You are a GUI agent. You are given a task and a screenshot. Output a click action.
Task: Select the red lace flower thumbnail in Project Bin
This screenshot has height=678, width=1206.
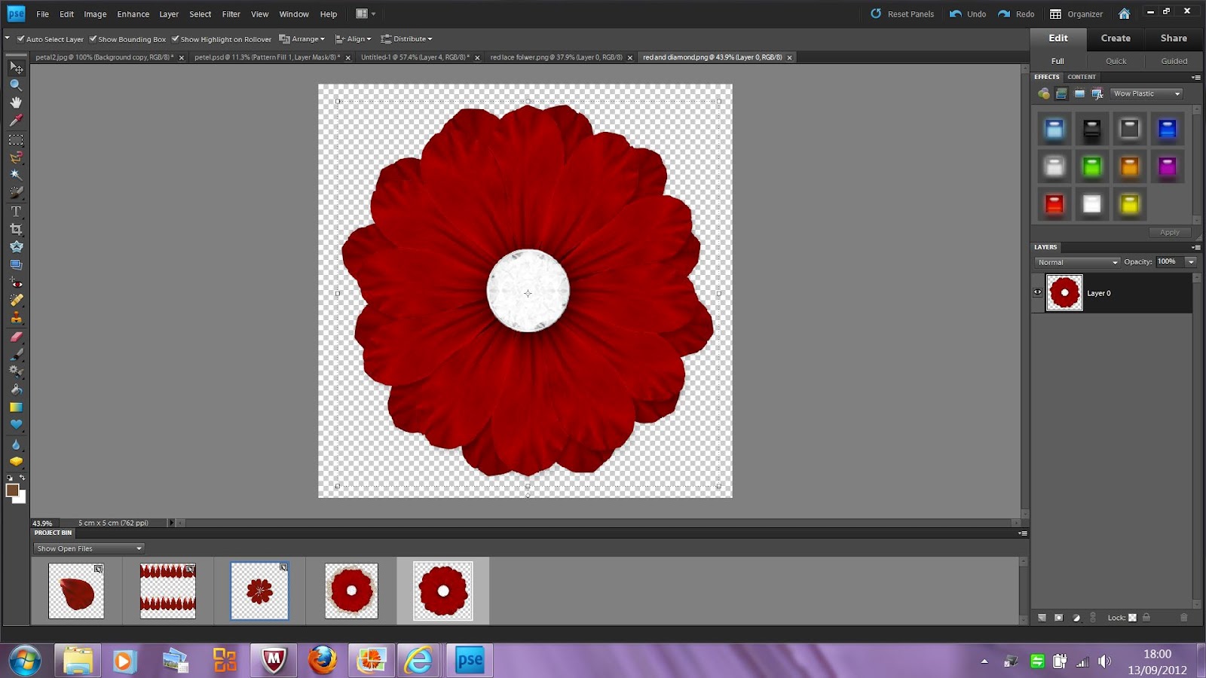pos(350,590)
